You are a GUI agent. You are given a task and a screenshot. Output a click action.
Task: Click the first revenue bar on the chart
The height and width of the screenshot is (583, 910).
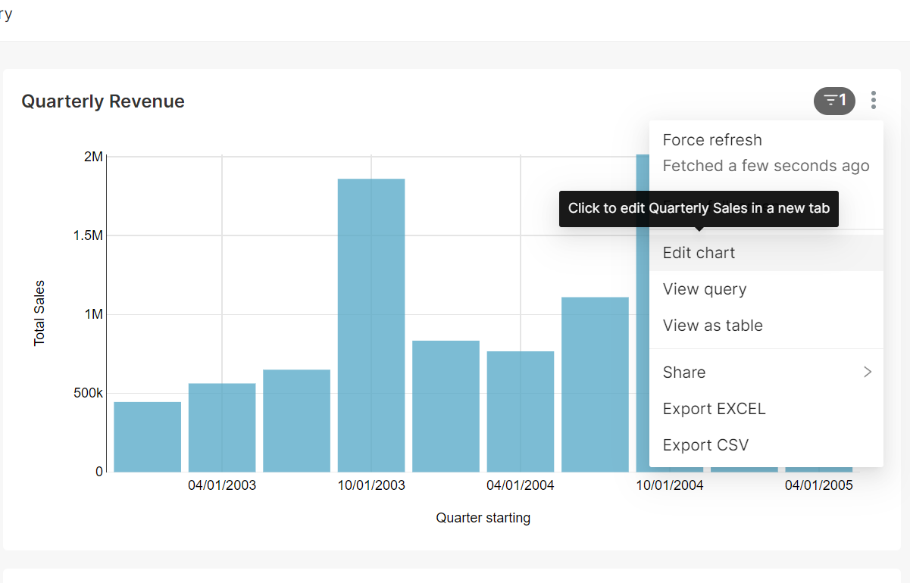coord(146,435)
